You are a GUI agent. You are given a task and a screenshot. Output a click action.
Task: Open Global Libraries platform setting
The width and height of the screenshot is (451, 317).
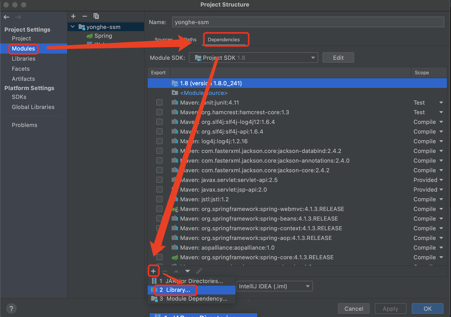click(x=34, y=107)
